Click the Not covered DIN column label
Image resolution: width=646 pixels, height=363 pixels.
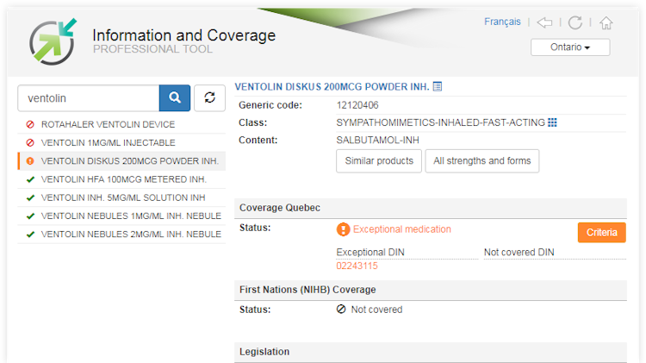click(x=519, y=252)
